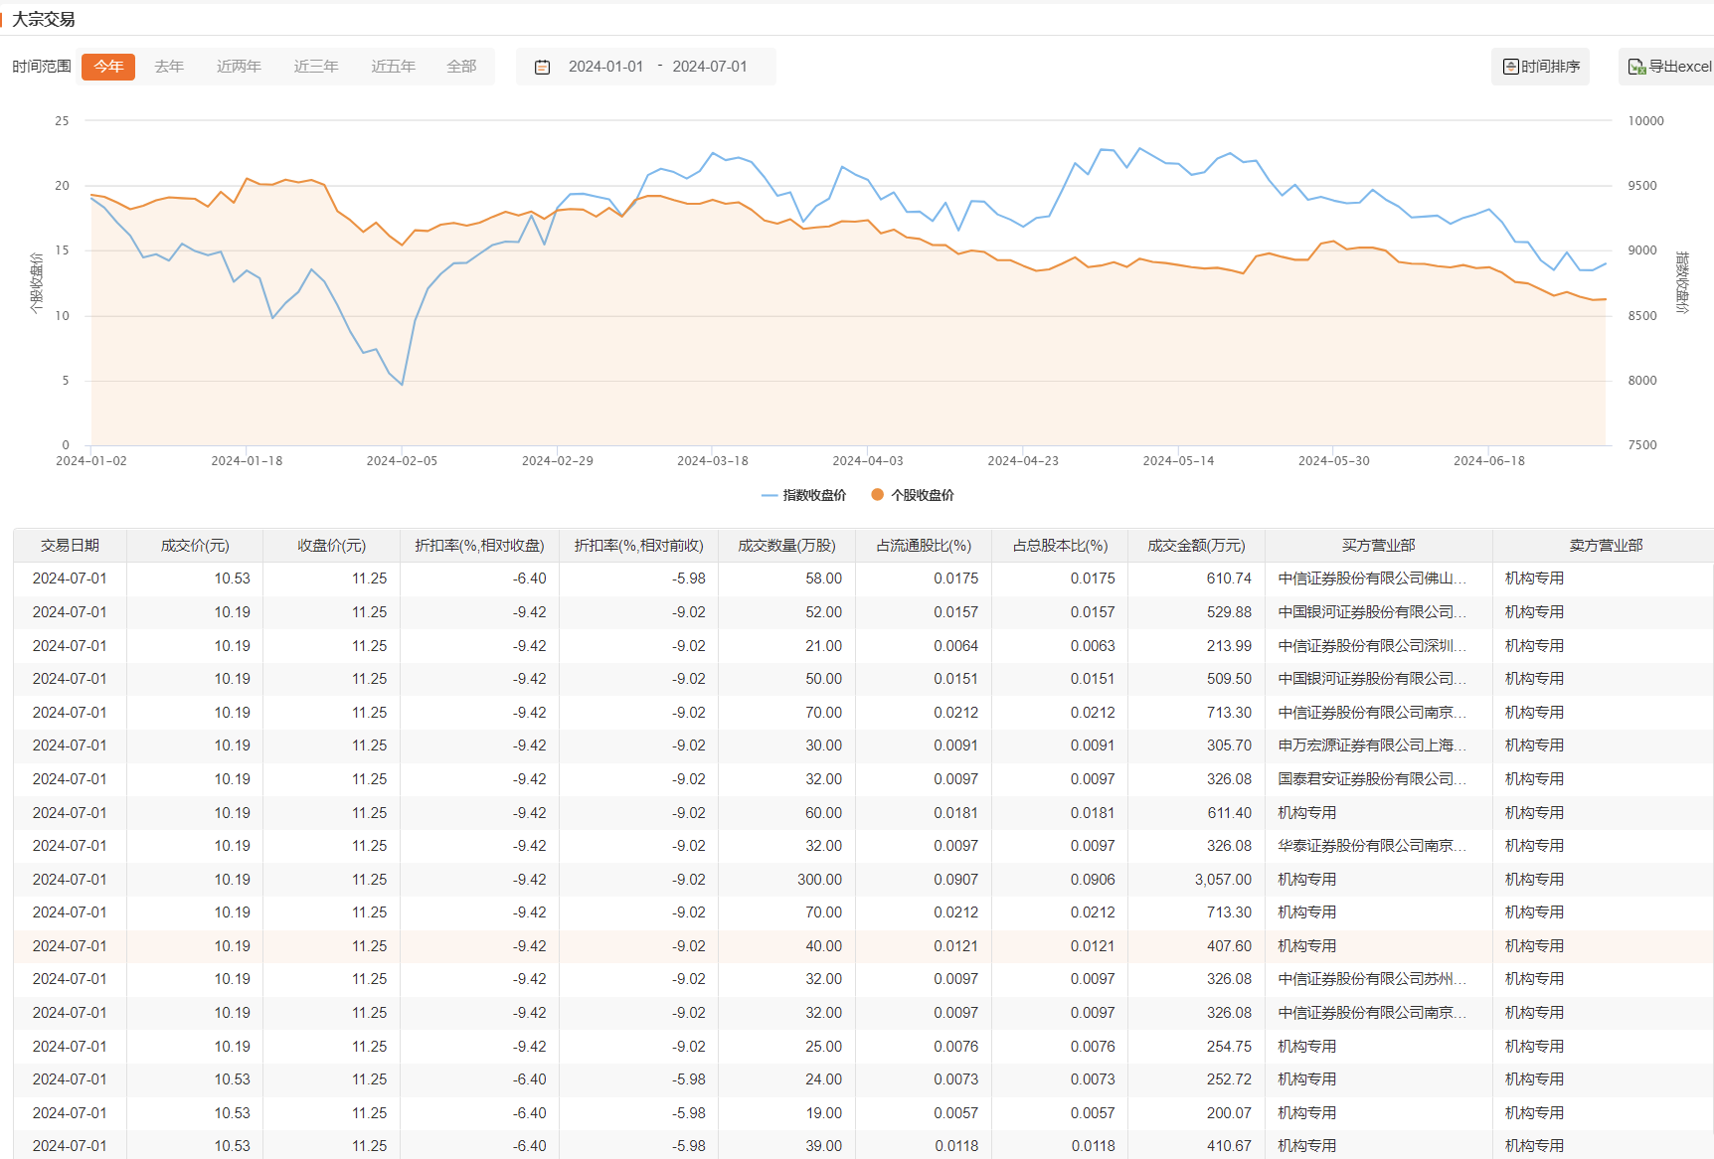Edit the end date 2024-07-01 field
This screenshot has height=1159, width=1714.
coord(709,67)
